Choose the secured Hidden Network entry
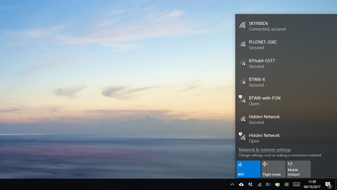Screen dimensions: 337x190 [x=286, y=119]
